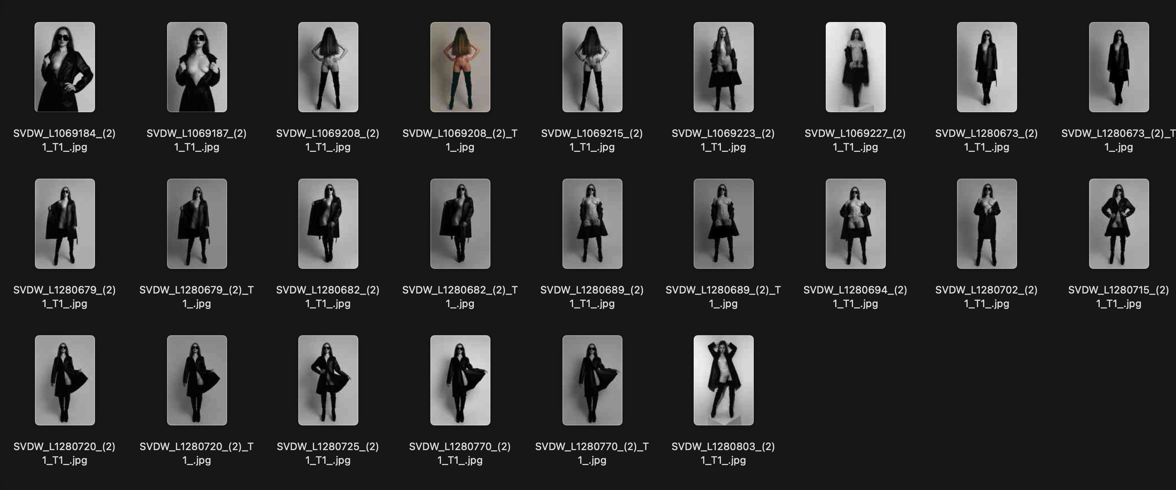
Task: Click file name SVDW_L1280770_(2)_T1_.jpg
Action: [x=592, y=453]
